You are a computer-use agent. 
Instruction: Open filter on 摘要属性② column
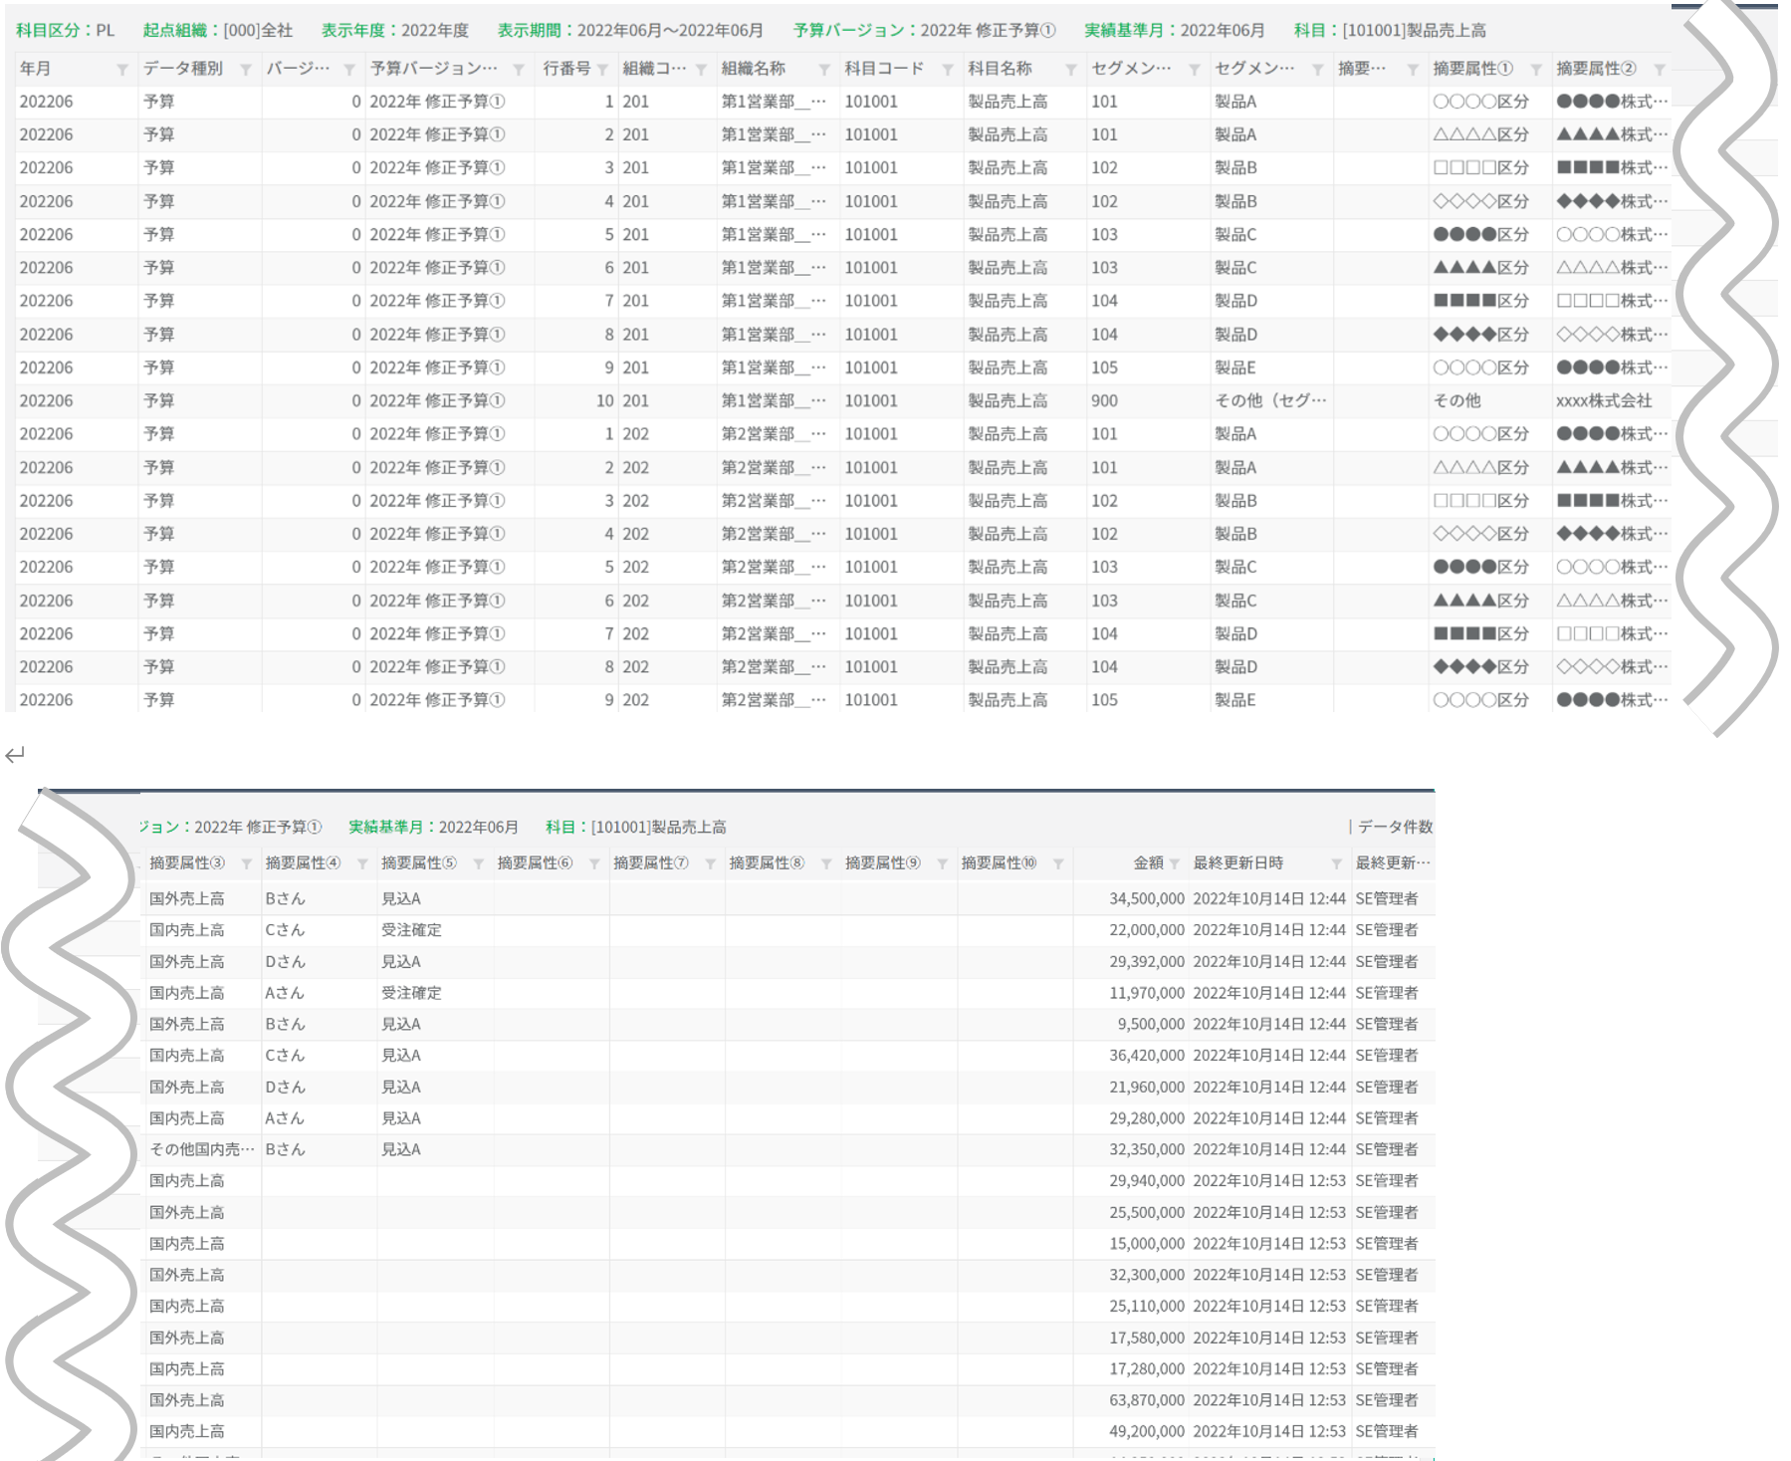tap(1660, 70)
